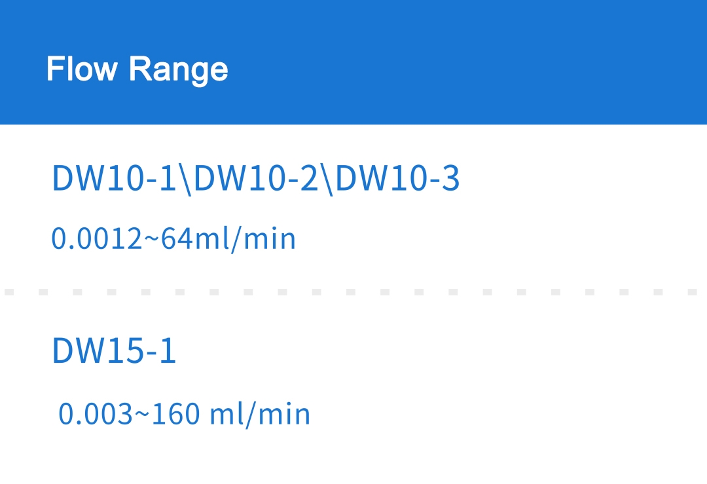707x484 pixels.
Task: Click the 0.0012 minimum flow number
Action: [97, 238]
